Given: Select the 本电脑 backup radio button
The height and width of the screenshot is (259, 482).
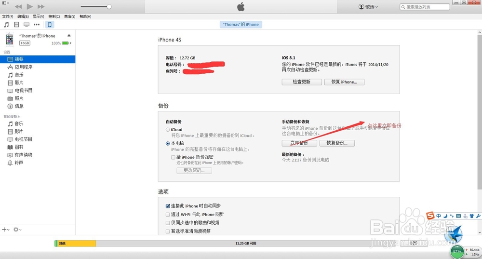Looking at the screenshot, I should click(x=168, y=143).
